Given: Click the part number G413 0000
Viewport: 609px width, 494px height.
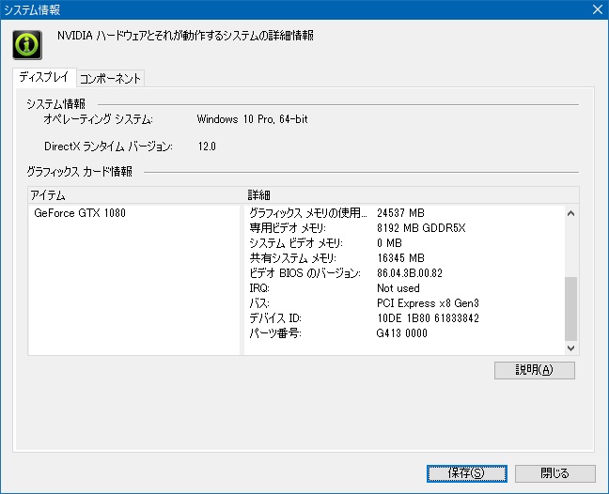Looking at the screenshot, I should (401, 333).
